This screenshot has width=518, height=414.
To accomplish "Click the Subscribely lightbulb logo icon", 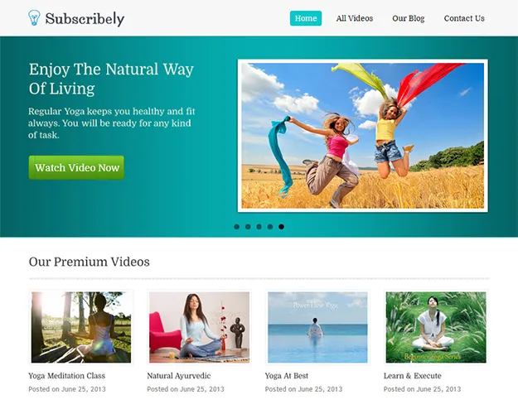I will click(x=34, y=18).
